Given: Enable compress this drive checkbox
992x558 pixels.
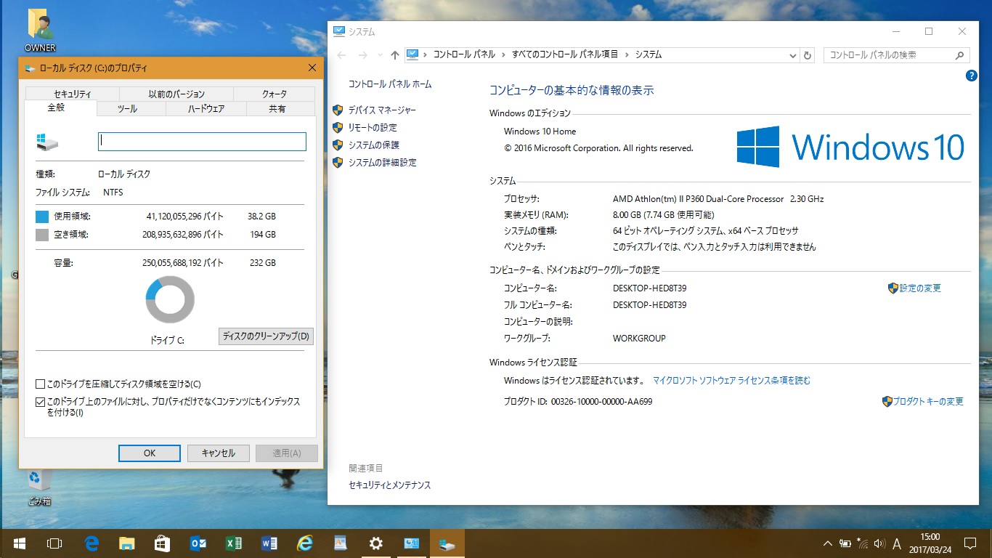Looking at the screenshot, I should pyautogui.click(x=41, y=384).
